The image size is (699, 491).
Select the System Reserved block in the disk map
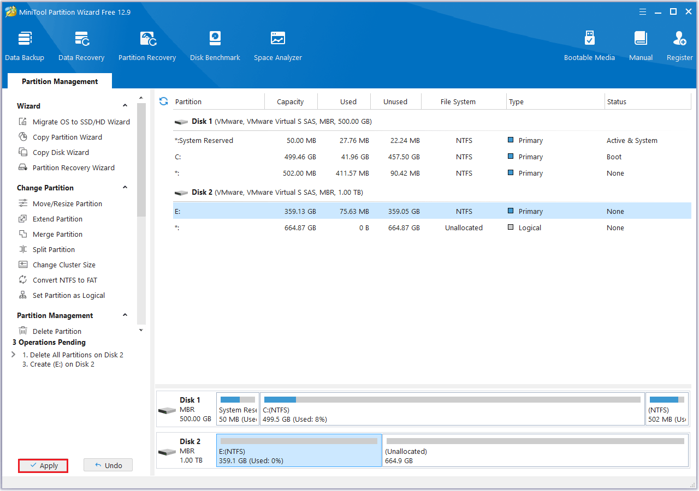(238, 409)
